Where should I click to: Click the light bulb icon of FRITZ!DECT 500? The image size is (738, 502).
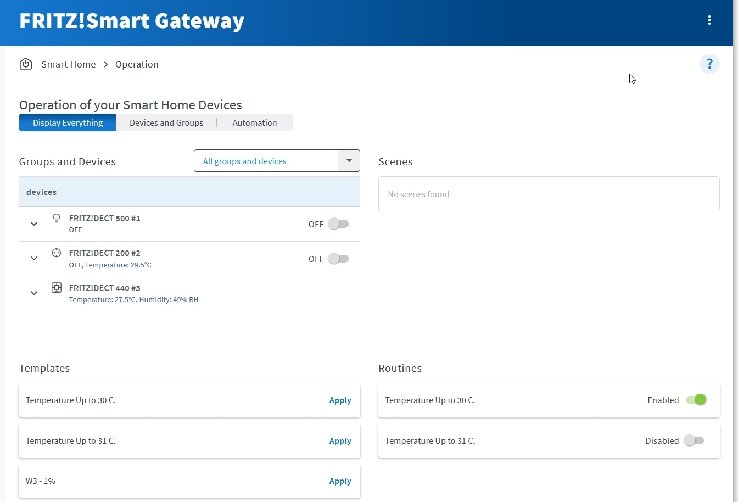pos(56,218)
